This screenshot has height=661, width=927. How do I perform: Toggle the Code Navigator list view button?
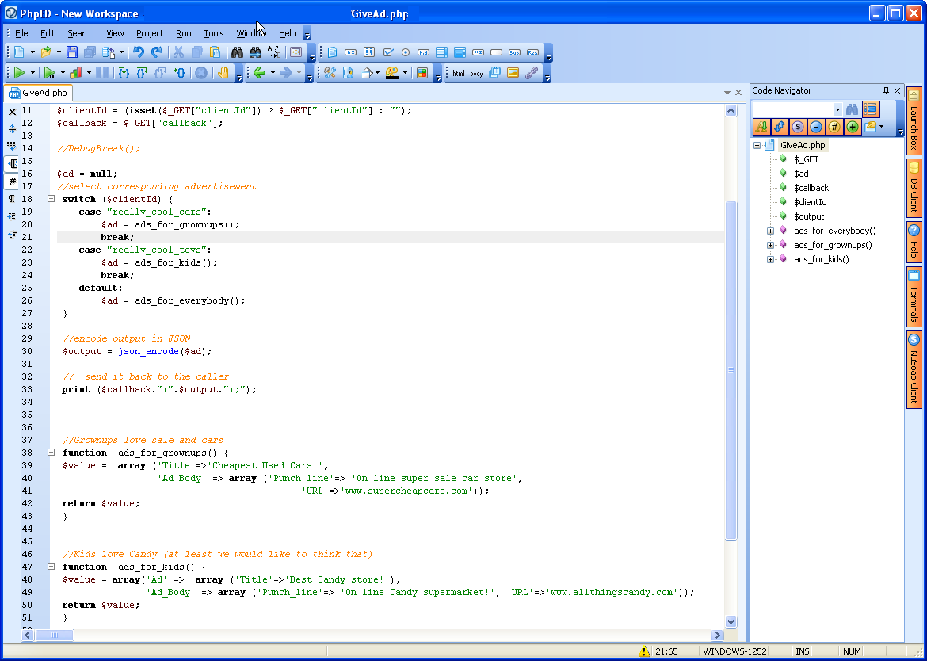pos(871,109)
